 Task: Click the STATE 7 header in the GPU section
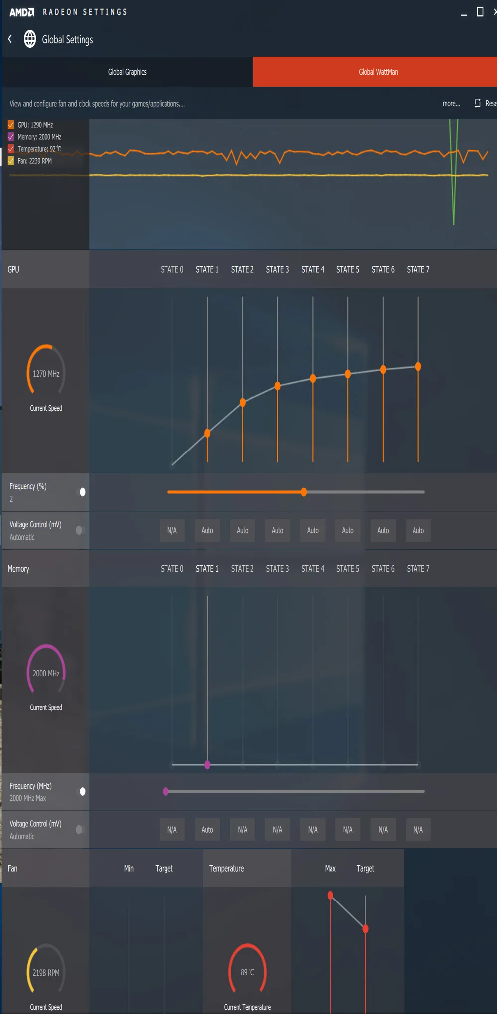(418, 269)
